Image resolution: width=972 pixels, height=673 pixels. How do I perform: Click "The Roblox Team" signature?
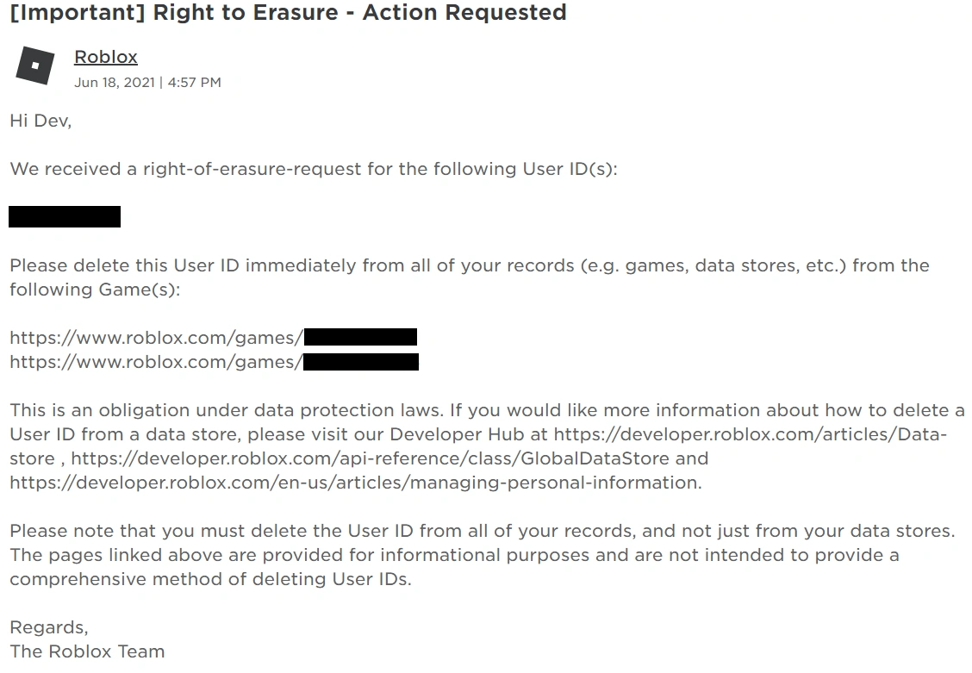pyautogui.click(x=87, y=651)
